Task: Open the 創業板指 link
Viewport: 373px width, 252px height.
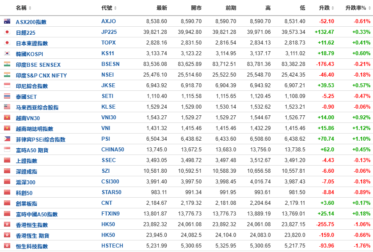Action: coord(26,203)
